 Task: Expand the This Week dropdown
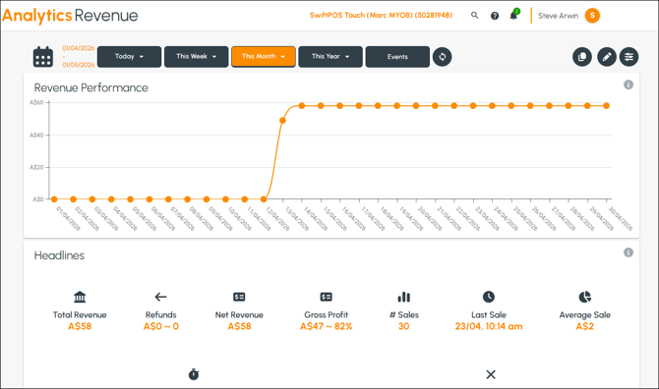point(197,57)
